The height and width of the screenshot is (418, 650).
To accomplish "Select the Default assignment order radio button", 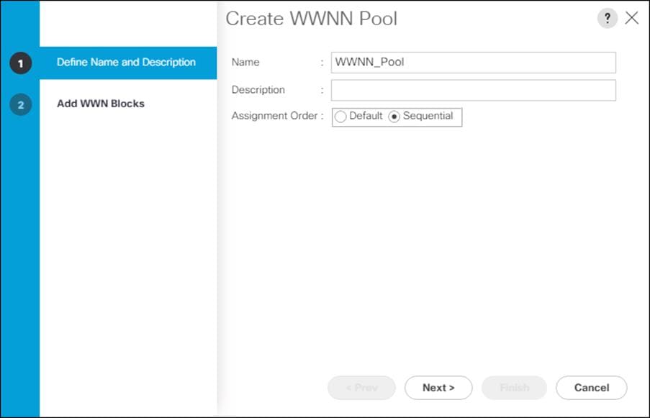I will [340, 116].
